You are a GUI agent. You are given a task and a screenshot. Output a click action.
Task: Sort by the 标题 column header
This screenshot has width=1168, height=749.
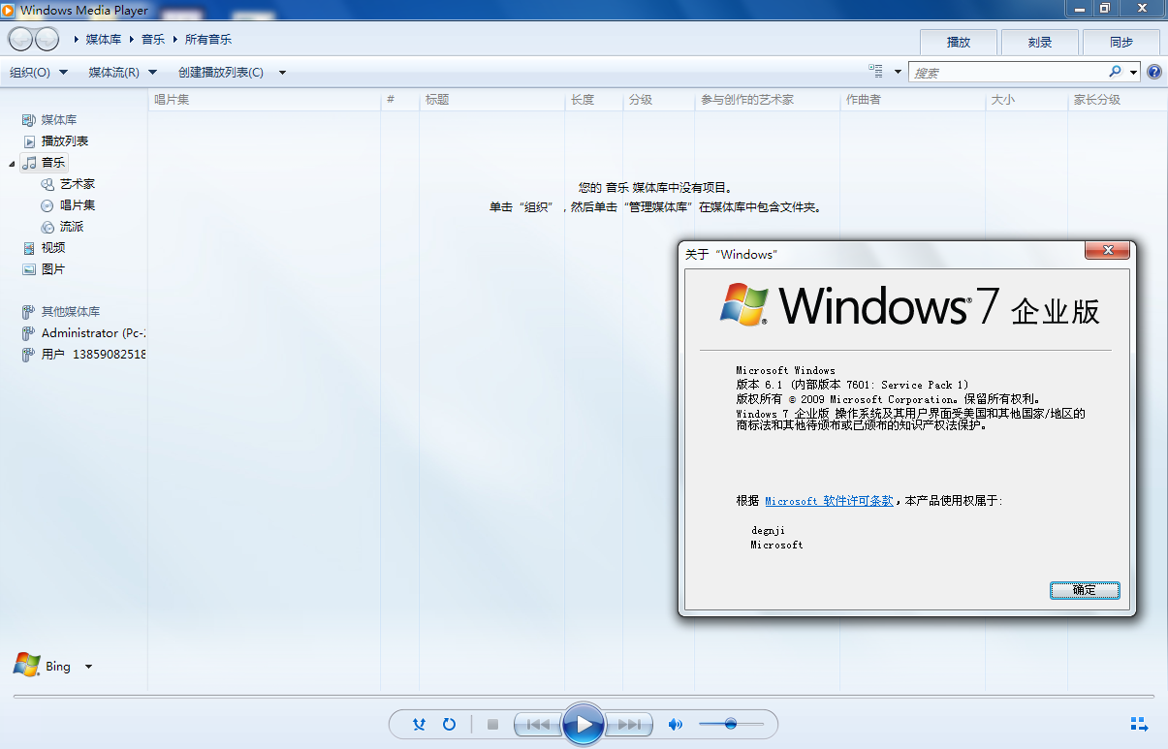(492, 100)
